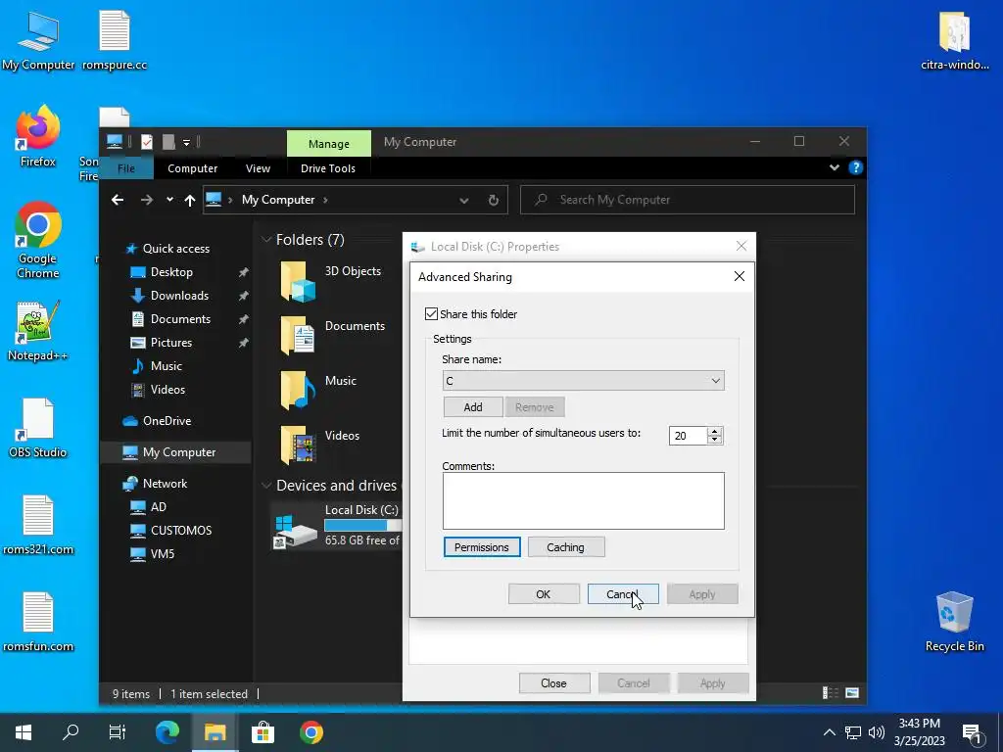This screenshot has width=1003, height=752.
Task: Open the 3D Objects folder
Action: click(331, 280)
